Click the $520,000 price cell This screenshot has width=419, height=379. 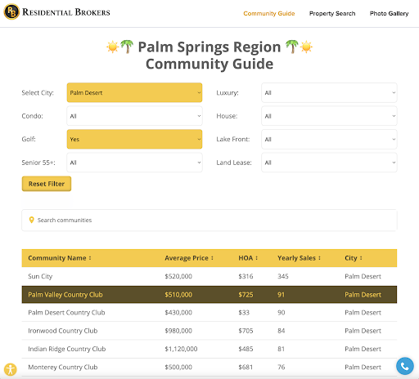(178, 276)
